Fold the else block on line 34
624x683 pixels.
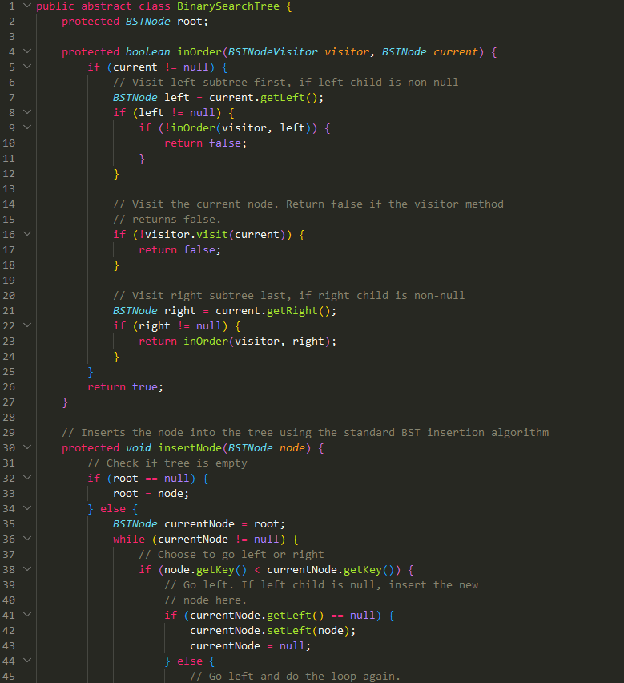(x=27, y=508)
